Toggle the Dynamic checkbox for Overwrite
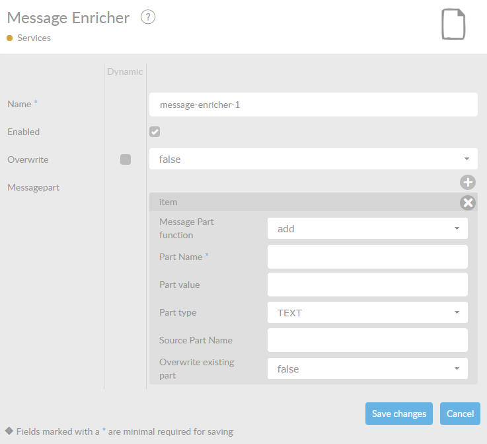The image size is (487, 444). tap(126, 159)
